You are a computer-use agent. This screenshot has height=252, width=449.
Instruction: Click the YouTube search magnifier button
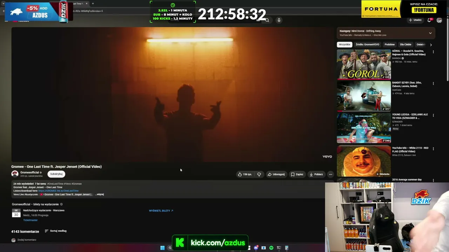pos(267,20)
